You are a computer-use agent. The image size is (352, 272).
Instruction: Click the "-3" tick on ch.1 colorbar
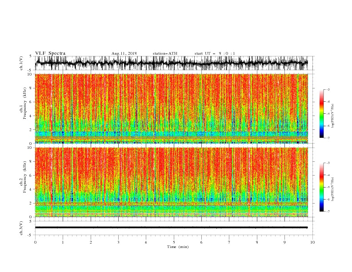(x=328, y=89)
